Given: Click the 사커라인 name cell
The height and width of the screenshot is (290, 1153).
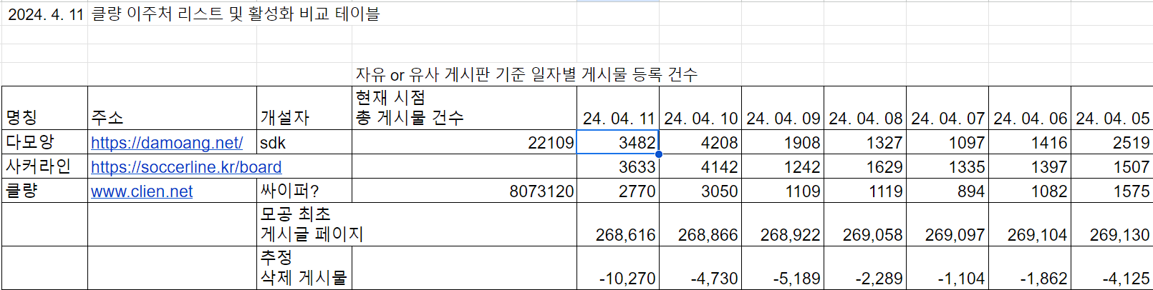Looking at the screenshot, I should pyautogui.click(x=44, y=166).
